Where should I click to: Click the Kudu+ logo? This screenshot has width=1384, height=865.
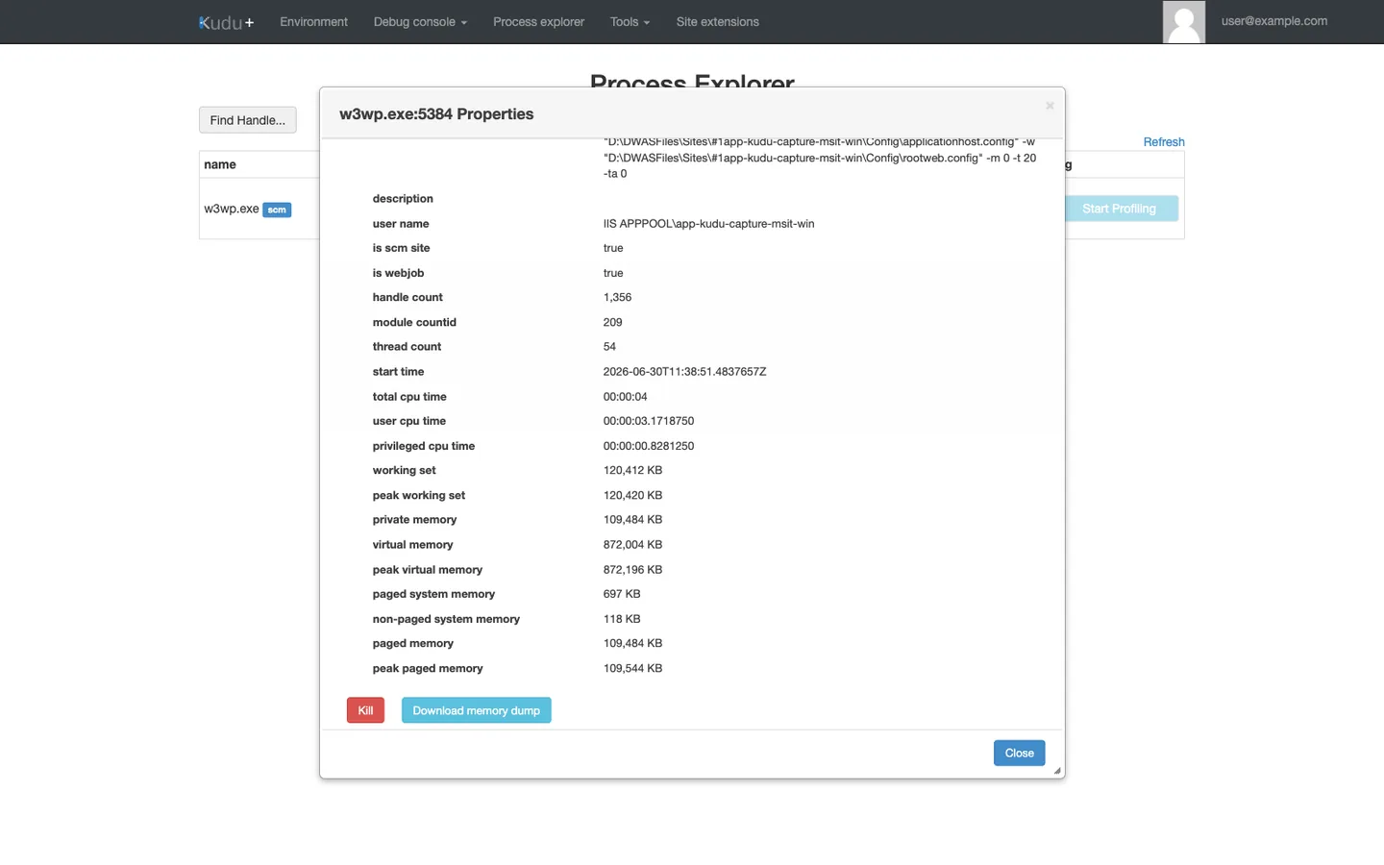tap(227, 22)
